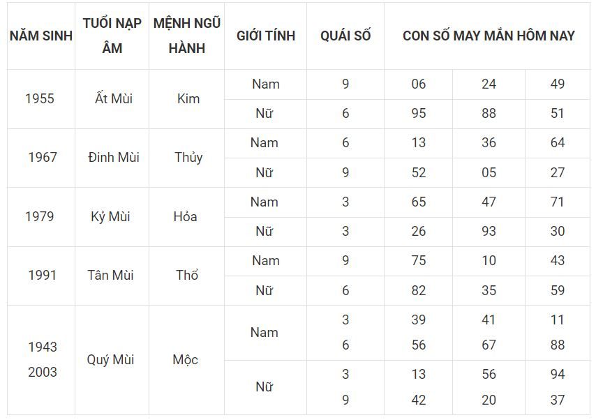
Task: Click the Thổ element cell
Action: tap(186, 276)
